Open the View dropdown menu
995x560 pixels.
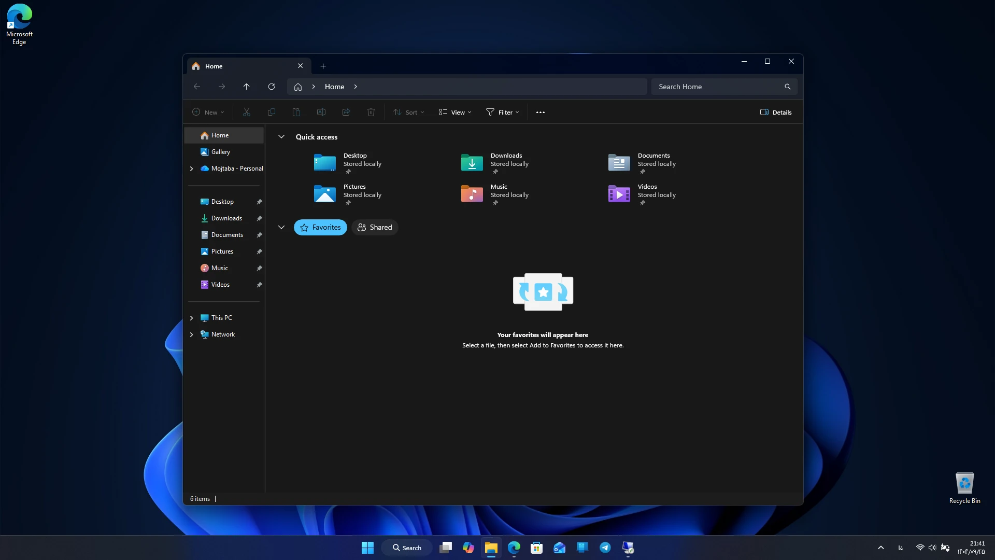[x=455, y=112]
